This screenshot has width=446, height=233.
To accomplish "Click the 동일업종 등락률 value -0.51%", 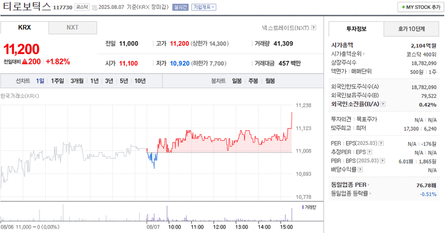I will click(428, 194).
